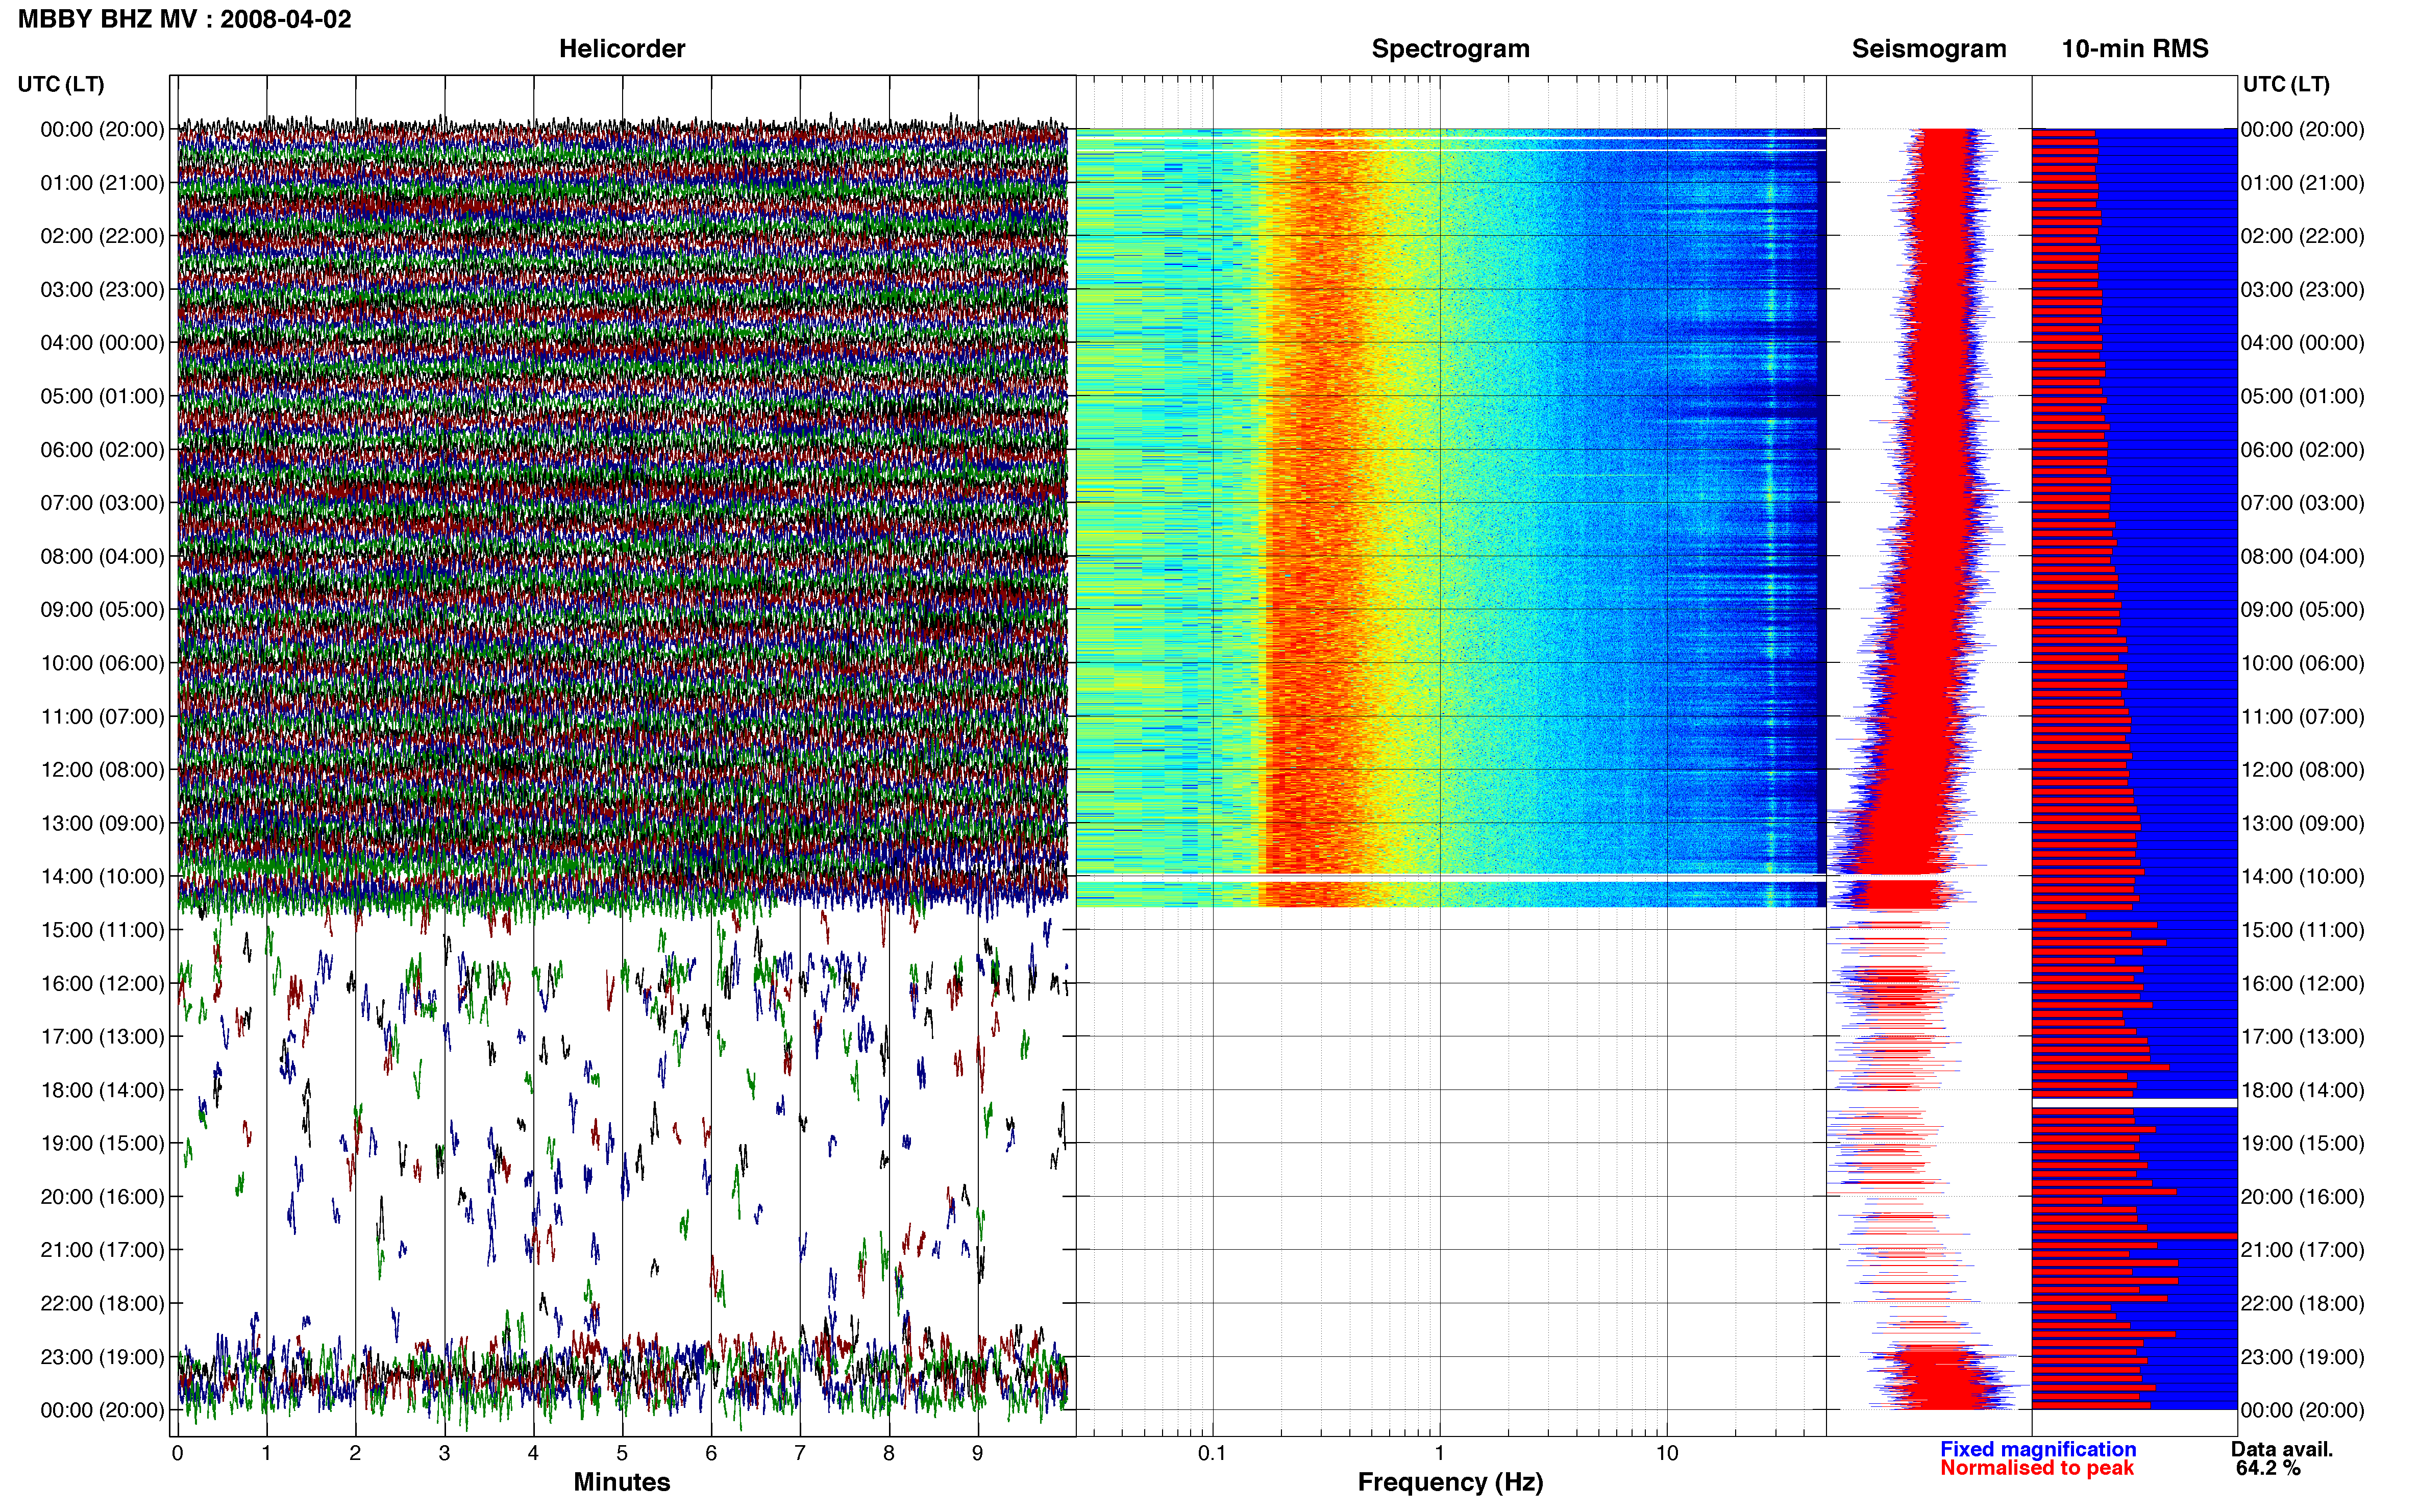
Task: Click left time label '17:00 (13:00)'
Action: 102,1037
